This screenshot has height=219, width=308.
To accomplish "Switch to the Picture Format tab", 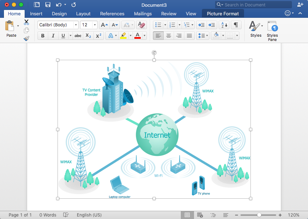I will pyautogui.click(x=223, y=14).
